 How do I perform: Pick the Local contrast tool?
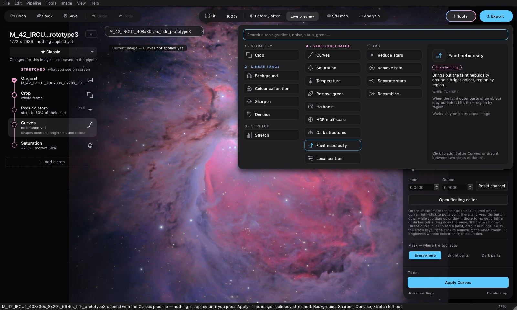(332, 158)
